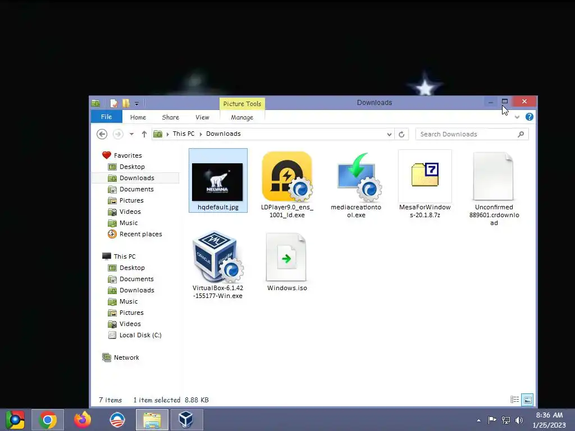Screen dimensions: 575x431
Task: Open VirtualBox from the taskbar
Action: point(186,420)
